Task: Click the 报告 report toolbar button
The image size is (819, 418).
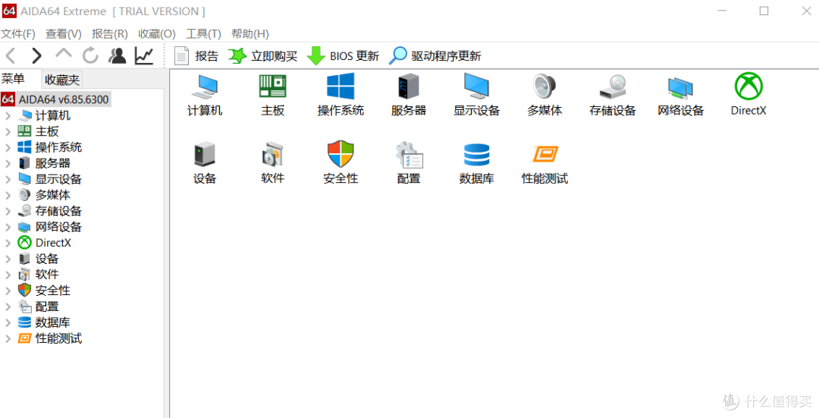Action: (x=196, y=56)
